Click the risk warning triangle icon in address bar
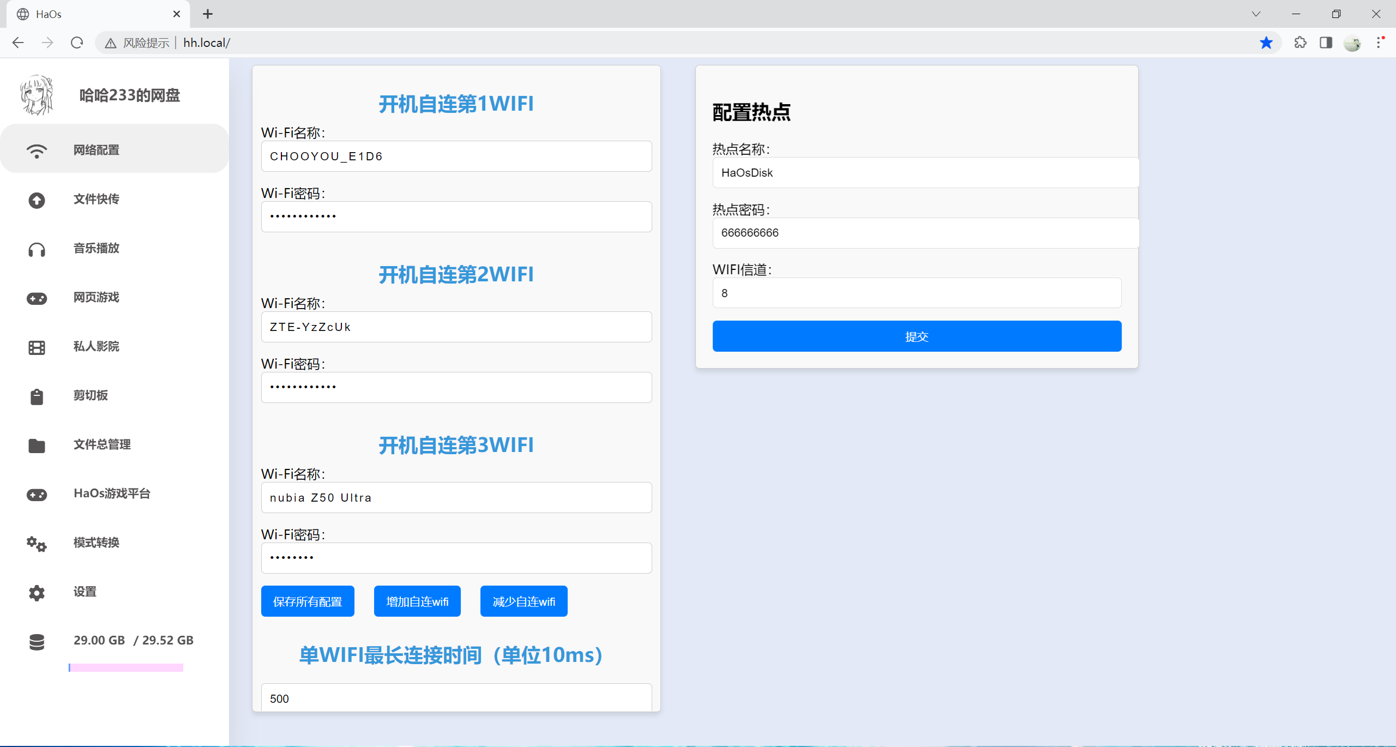 111,43
